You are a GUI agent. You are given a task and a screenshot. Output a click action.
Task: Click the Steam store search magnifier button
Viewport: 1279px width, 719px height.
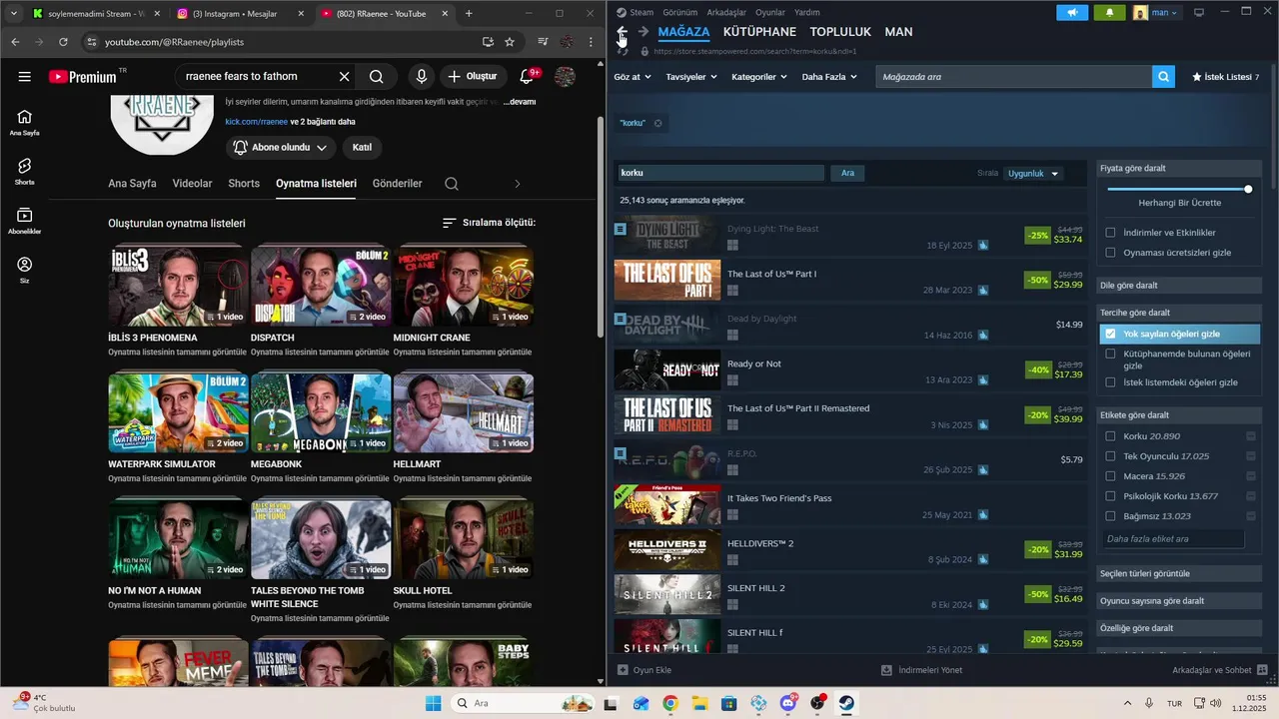tap(1163, 77)
